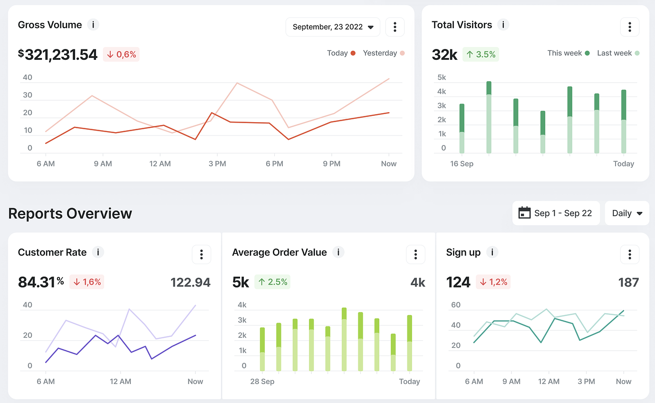Click info icon next to Customer Rate
Viewport: 655px width, 403px height.
click(98, 252)
